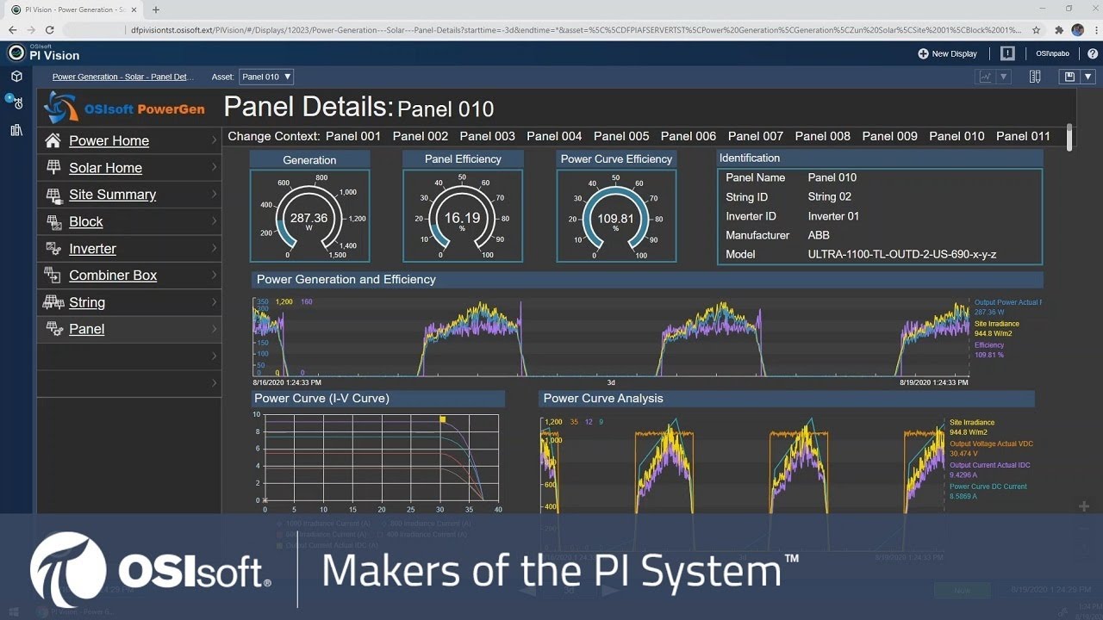Click the Panel navigation icon
The width and height of the screenshot is (1103, 620).
[x=53, y=329]
